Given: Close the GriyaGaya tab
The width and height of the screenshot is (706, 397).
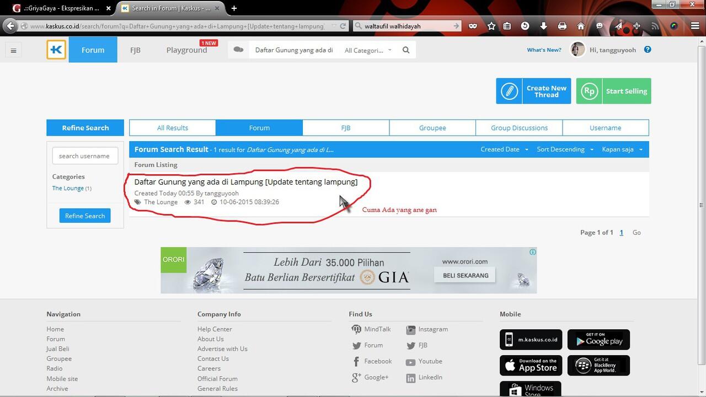Looking at the screenshot, I should 108,8.
